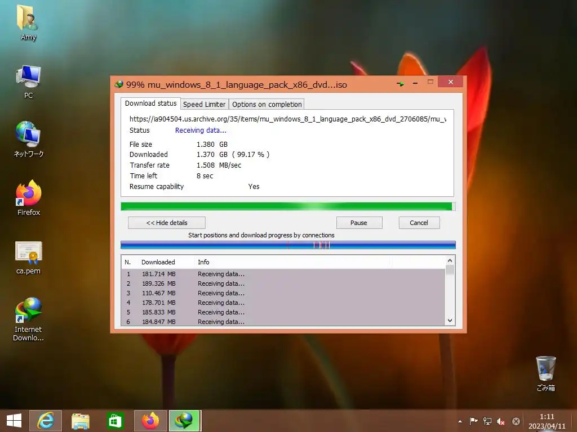
Task: Switch to Firefox in the taskbar
Action: (150, 421)
